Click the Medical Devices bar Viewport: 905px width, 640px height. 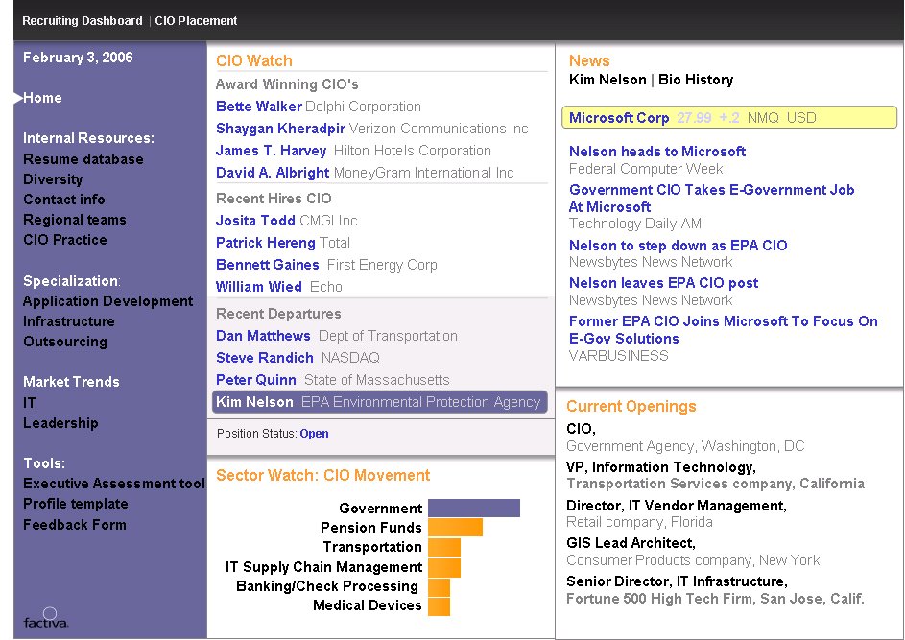[x=440, y=606]
